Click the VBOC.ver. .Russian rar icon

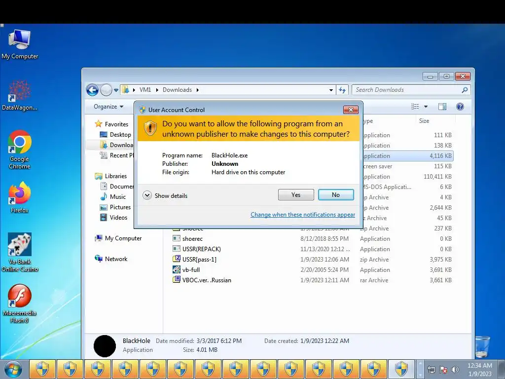176,279
